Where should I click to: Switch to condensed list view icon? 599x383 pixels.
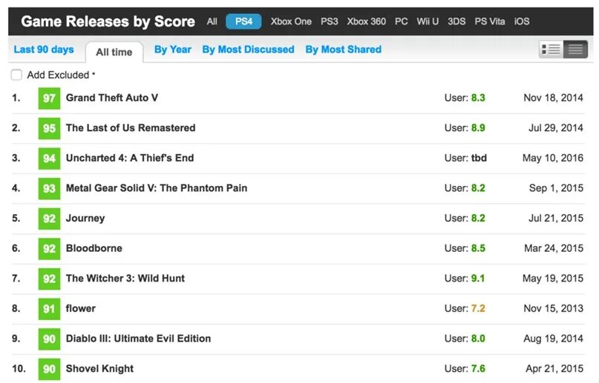575,50
